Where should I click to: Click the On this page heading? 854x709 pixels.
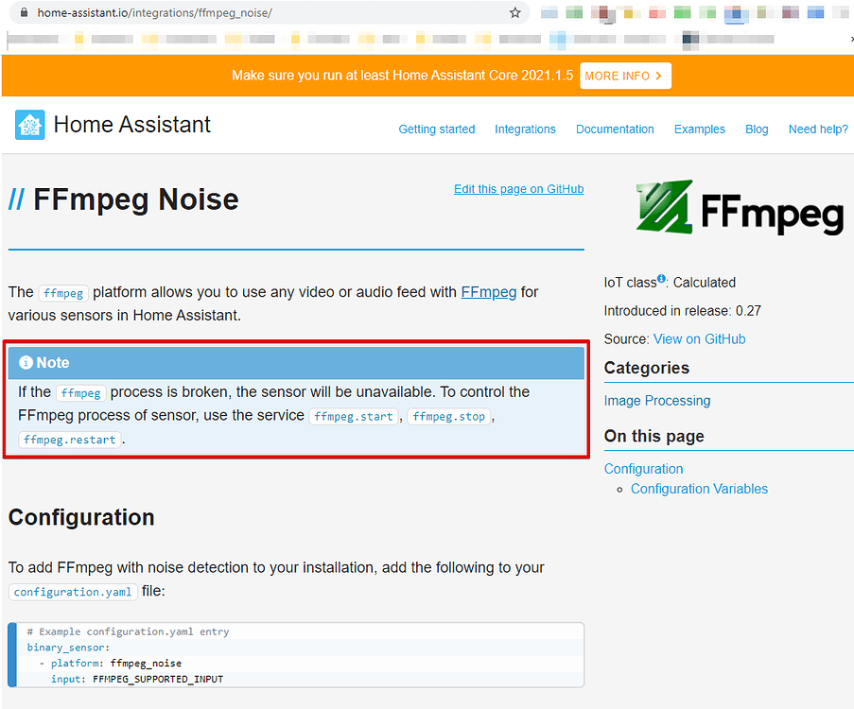tap(654, 436)
